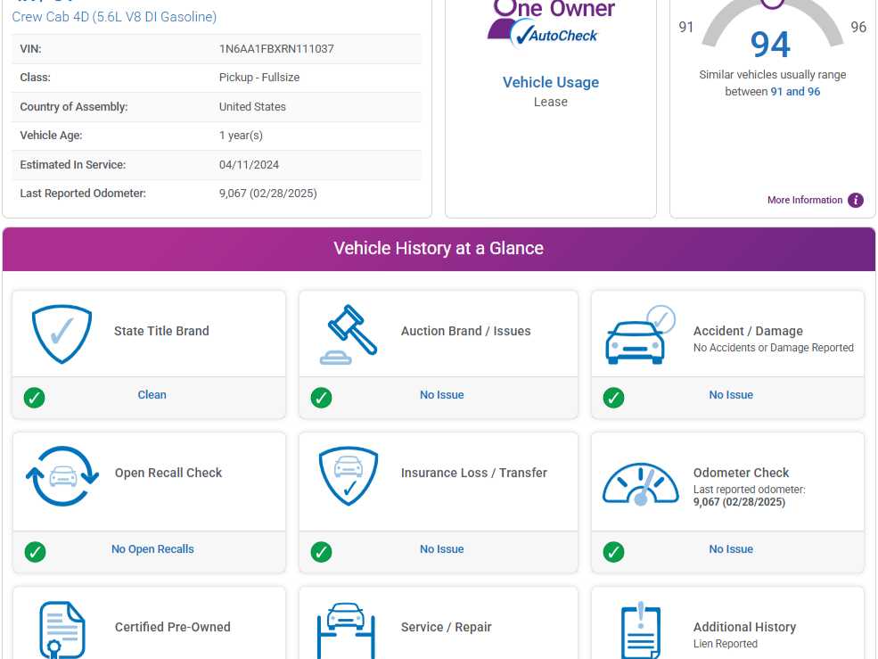Click the More Information info icon
878x659 pixels.
tap(856, 201)
